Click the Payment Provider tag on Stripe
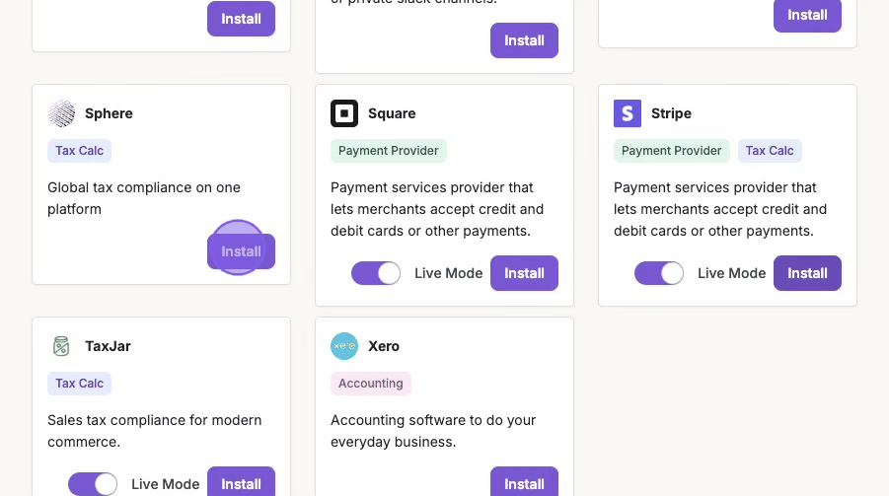The width and height of the screenshot is (889, 496). tap(672, 151)
